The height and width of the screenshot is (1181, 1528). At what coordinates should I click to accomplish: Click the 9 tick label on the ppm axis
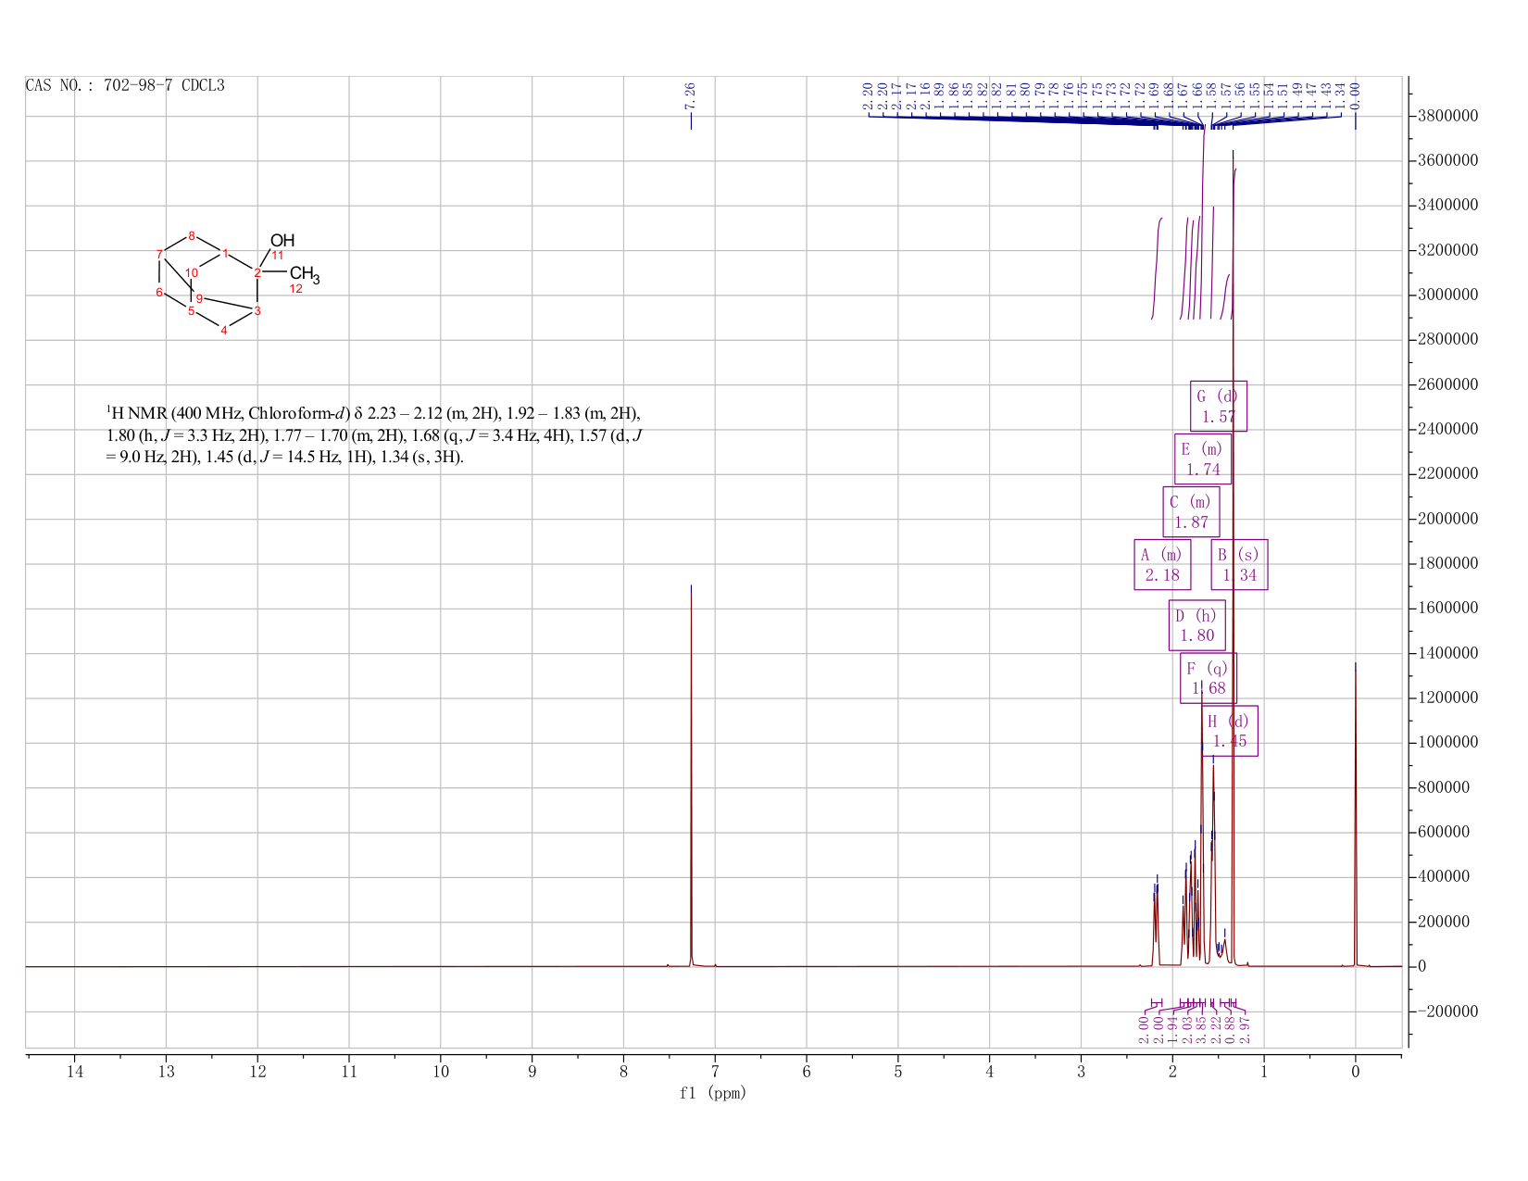tap(532, 1072)
